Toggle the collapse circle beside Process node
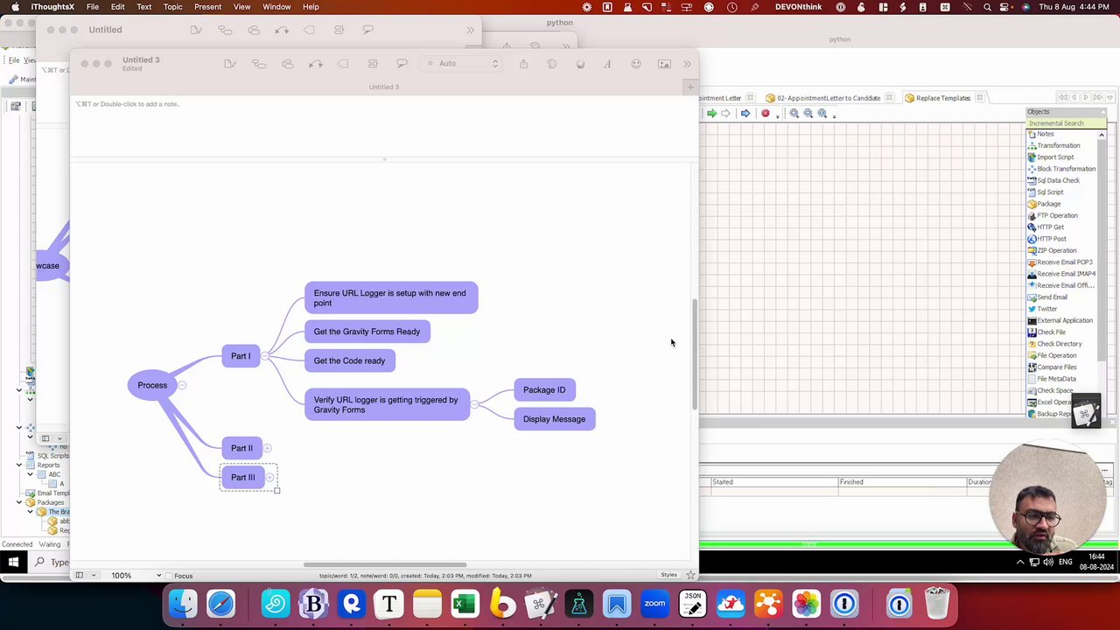1120x630 pixels. [x=182, y=385]
